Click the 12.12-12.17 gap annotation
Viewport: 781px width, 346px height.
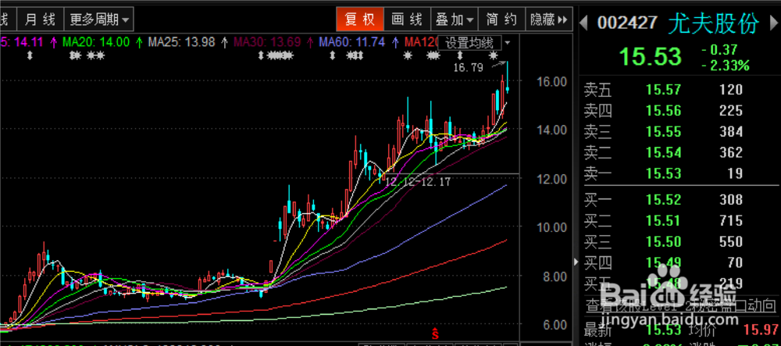pos(417,182)
